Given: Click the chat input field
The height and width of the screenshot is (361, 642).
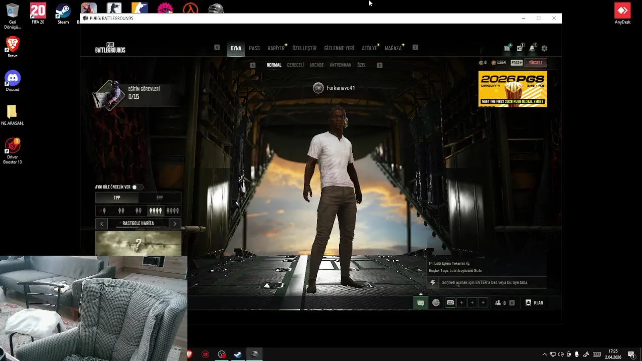Looking at the screenshot, I should (x=493, y=283).
